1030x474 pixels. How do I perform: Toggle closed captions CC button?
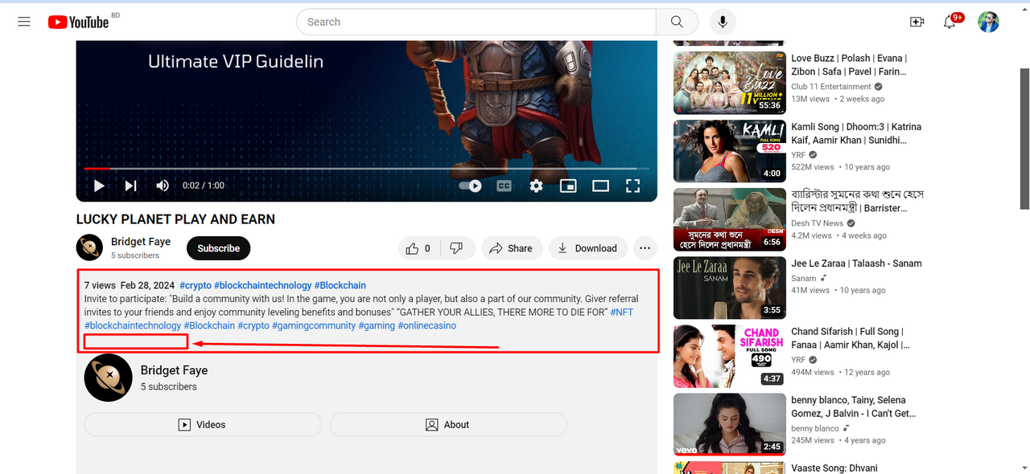(x=504, y=186)
